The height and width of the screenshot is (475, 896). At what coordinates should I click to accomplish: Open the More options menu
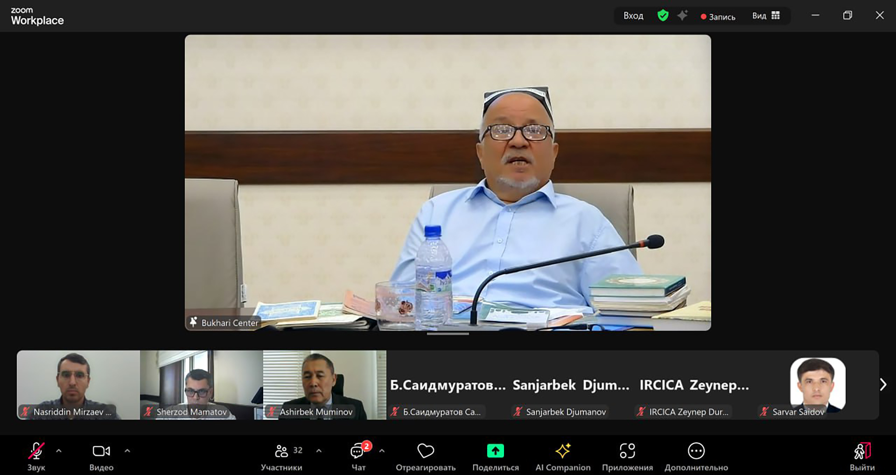click(x=696, y=451)
